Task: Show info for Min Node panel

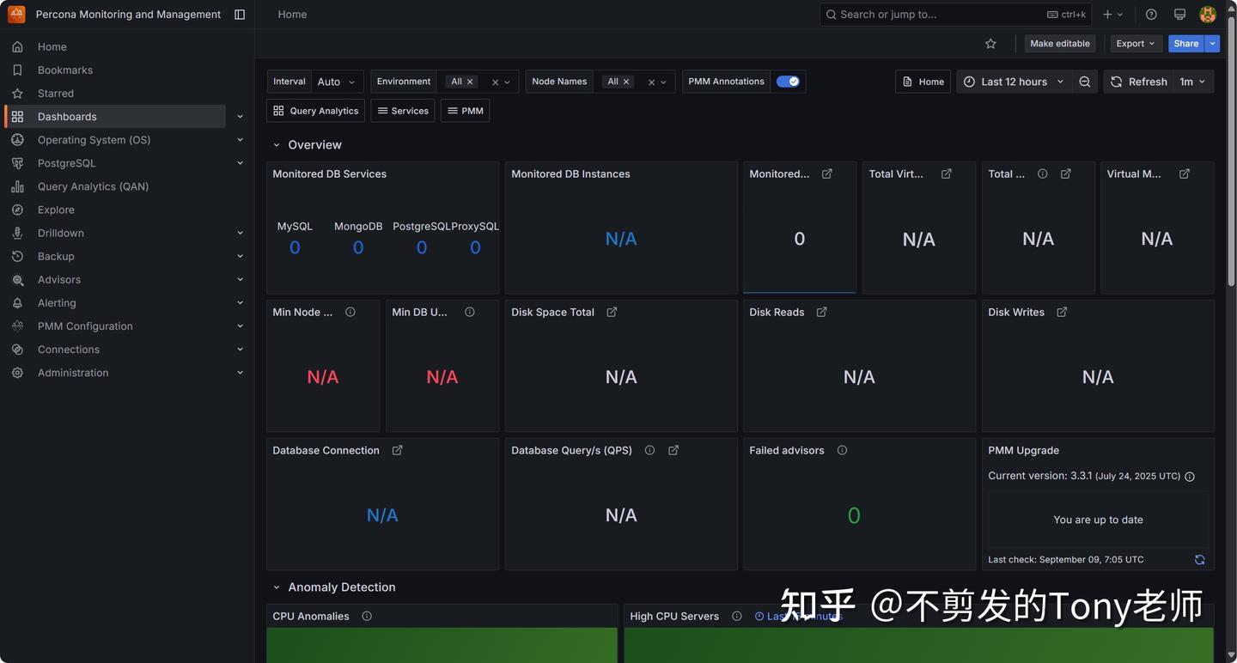Action: (350, 312)
